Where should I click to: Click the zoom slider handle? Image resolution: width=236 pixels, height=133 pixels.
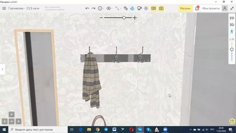coord(124,18)
